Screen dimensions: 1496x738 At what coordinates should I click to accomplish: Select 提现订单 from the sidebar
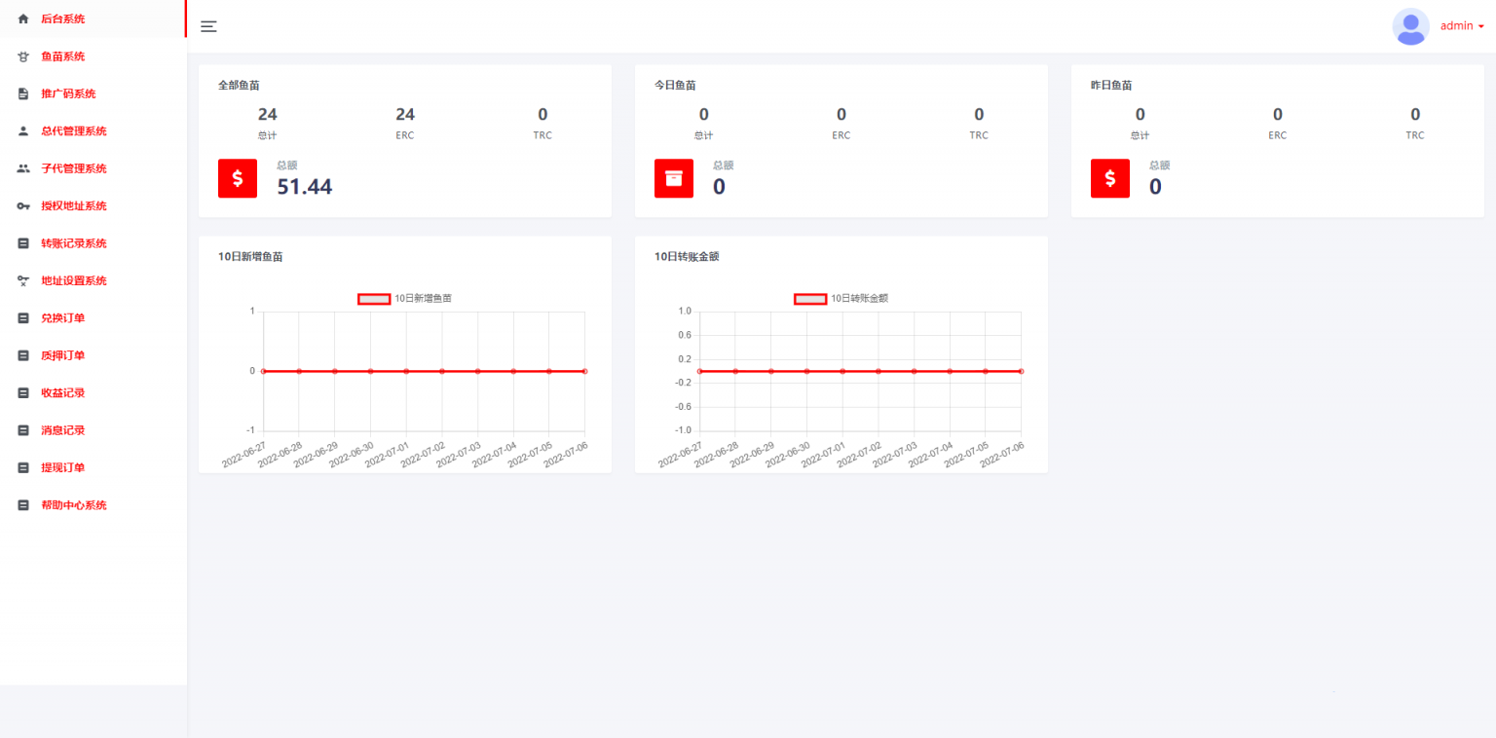coord(62,467)
